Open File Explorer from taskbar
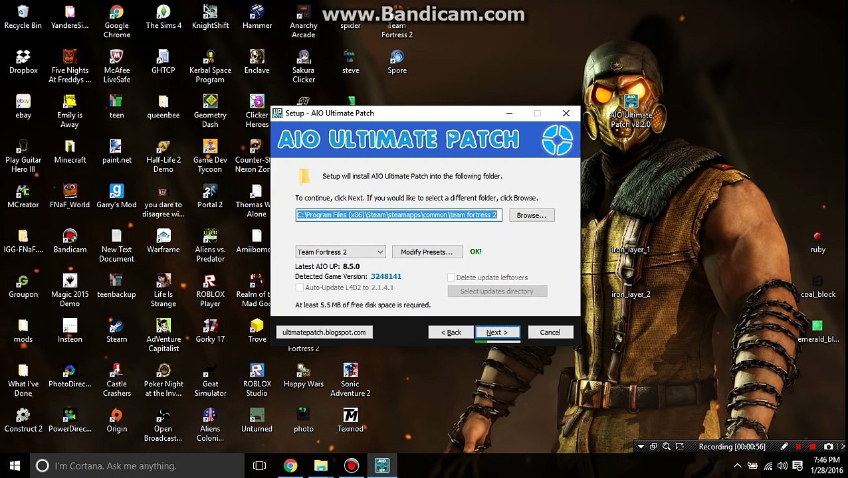848x478 pixels. [x=321, y=466]
